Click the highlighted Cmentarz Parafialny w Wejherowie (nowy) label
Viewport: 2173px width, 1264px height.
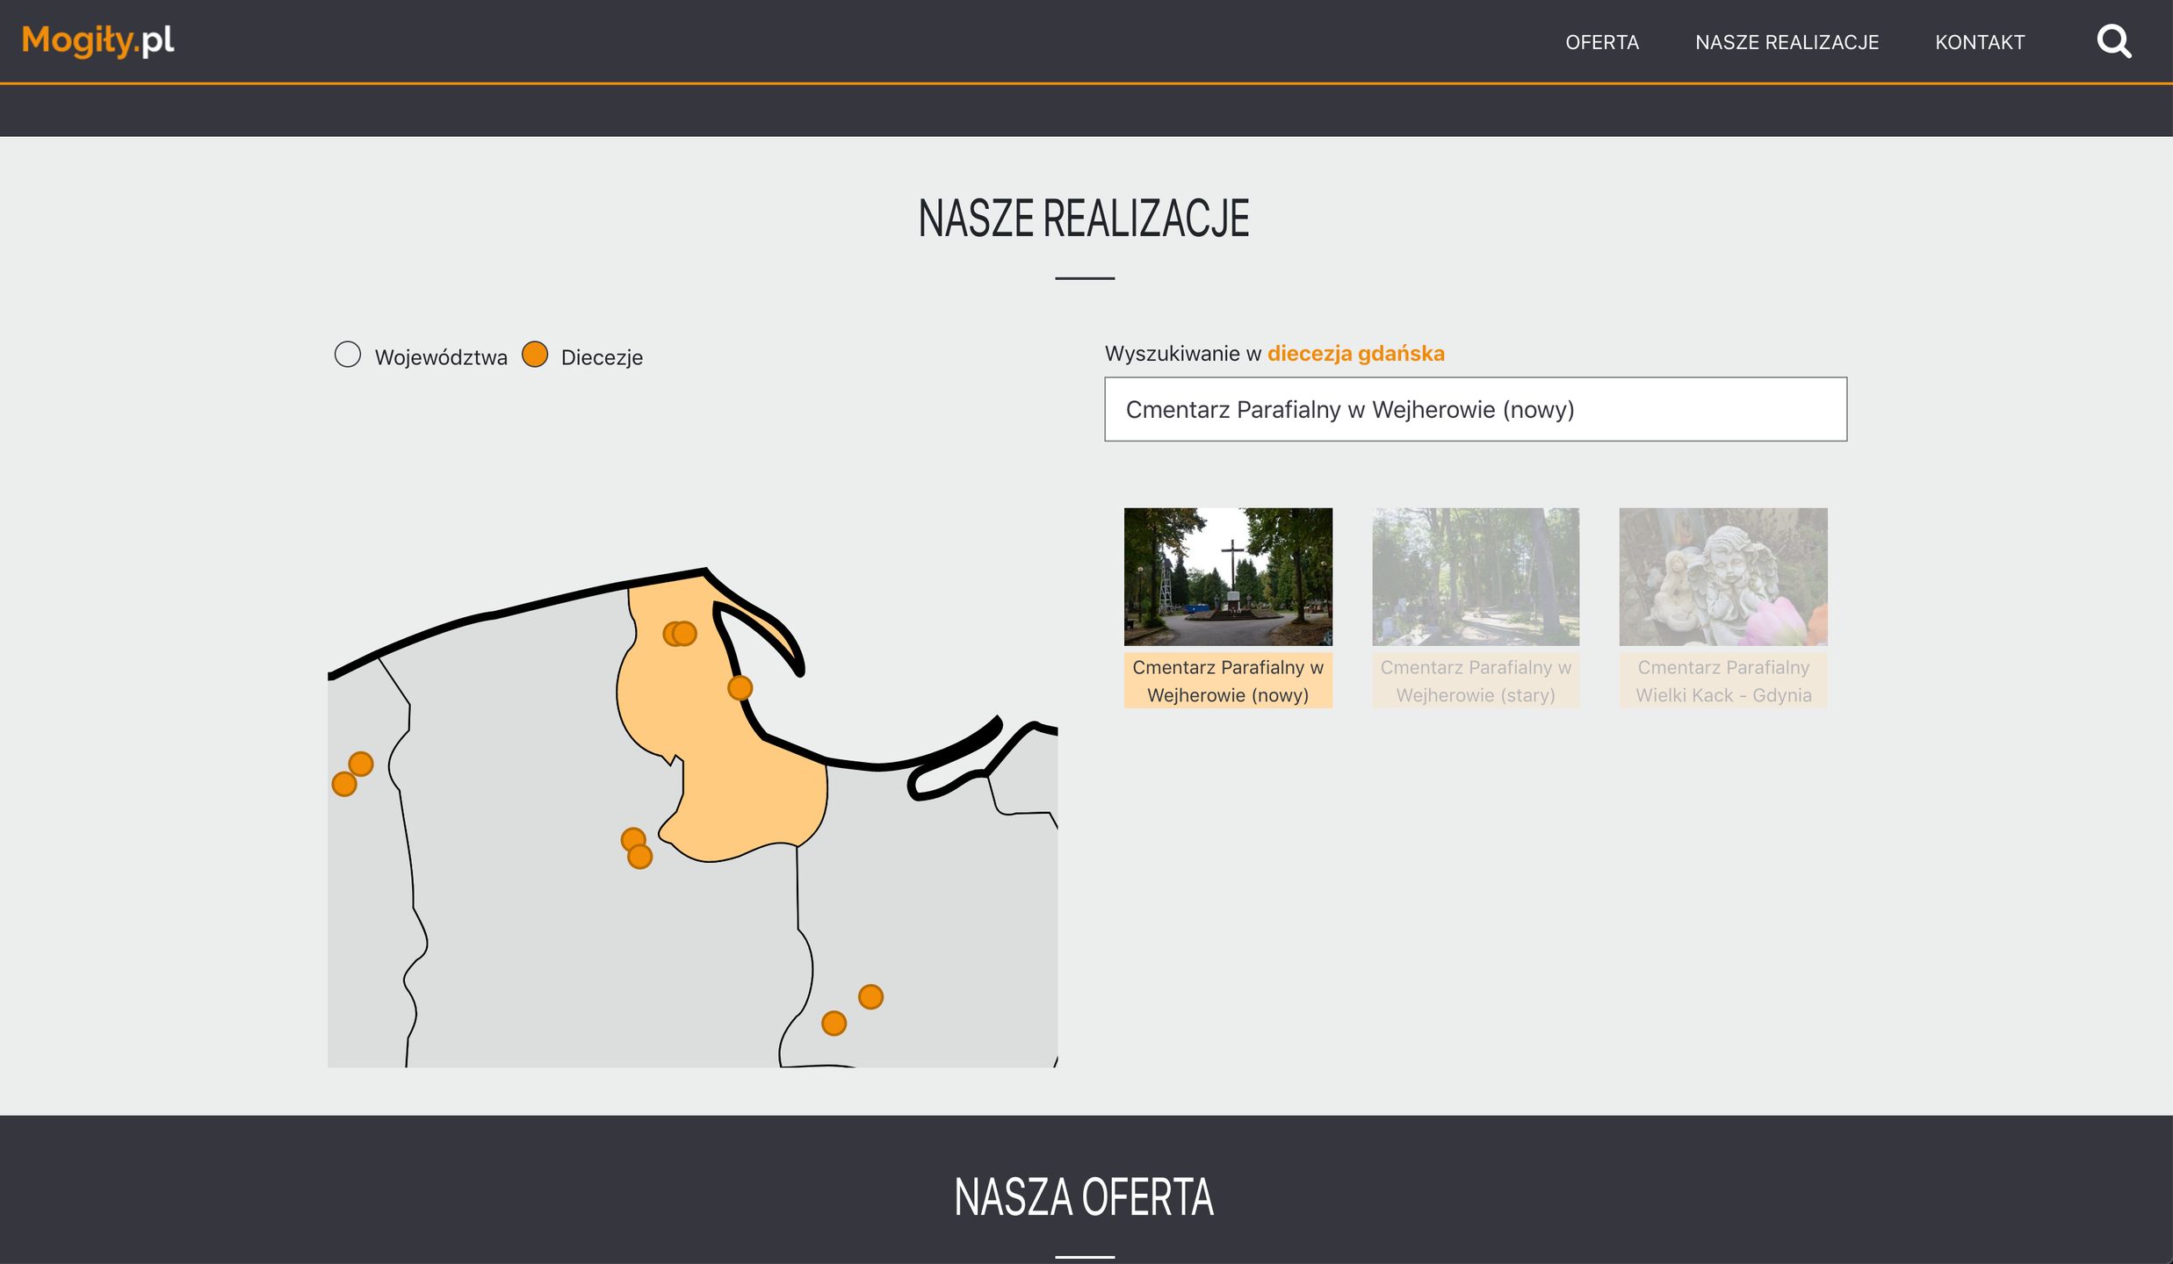pyautogui.click(x=1228, y=679)
